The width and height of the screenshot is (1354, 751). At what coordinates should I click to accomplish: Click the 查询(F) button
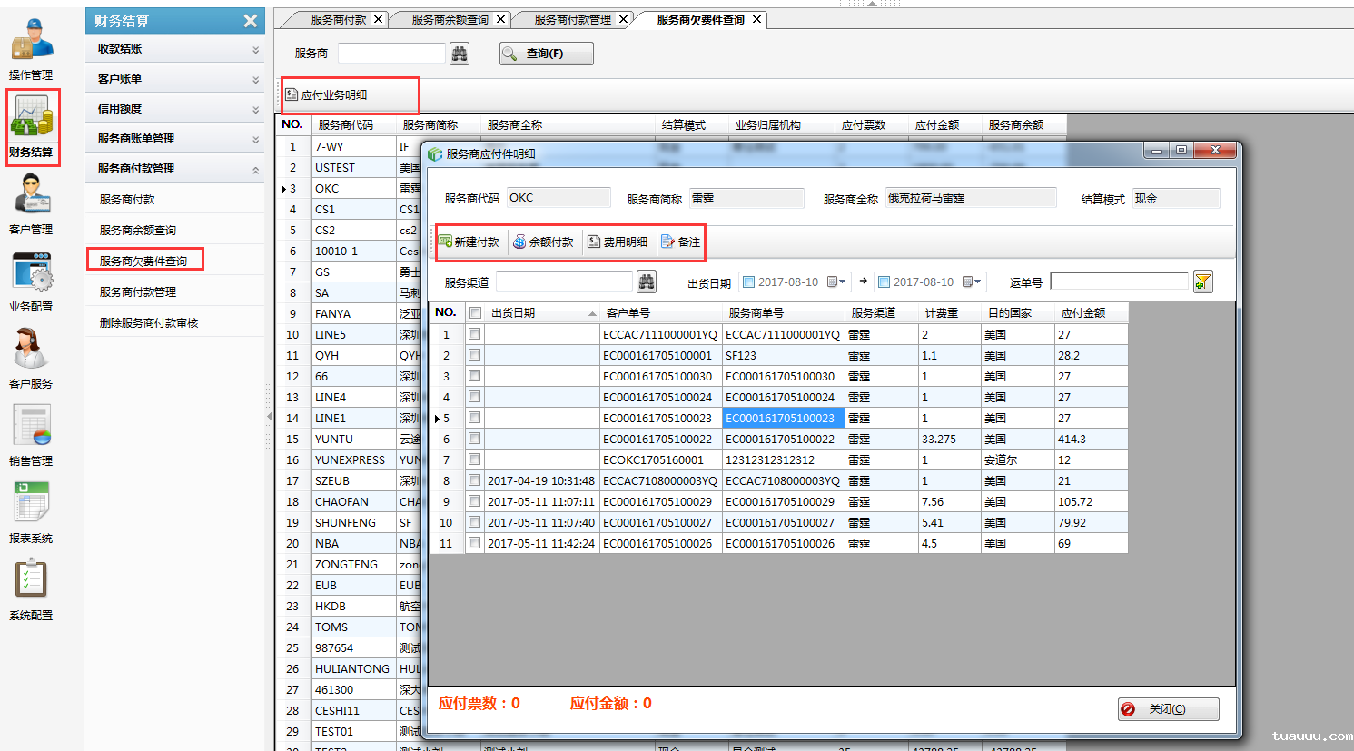click(544, 53)
